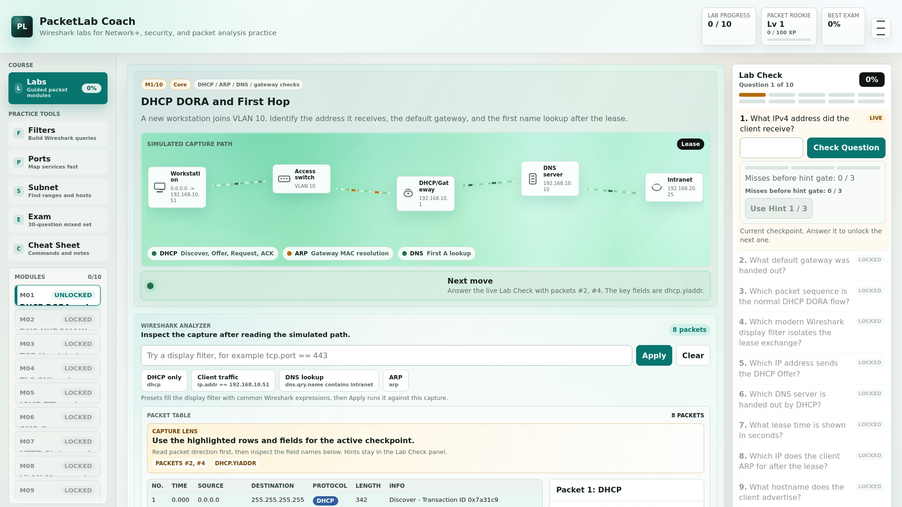Select the locked M03 module

click(x=58, y=344)
